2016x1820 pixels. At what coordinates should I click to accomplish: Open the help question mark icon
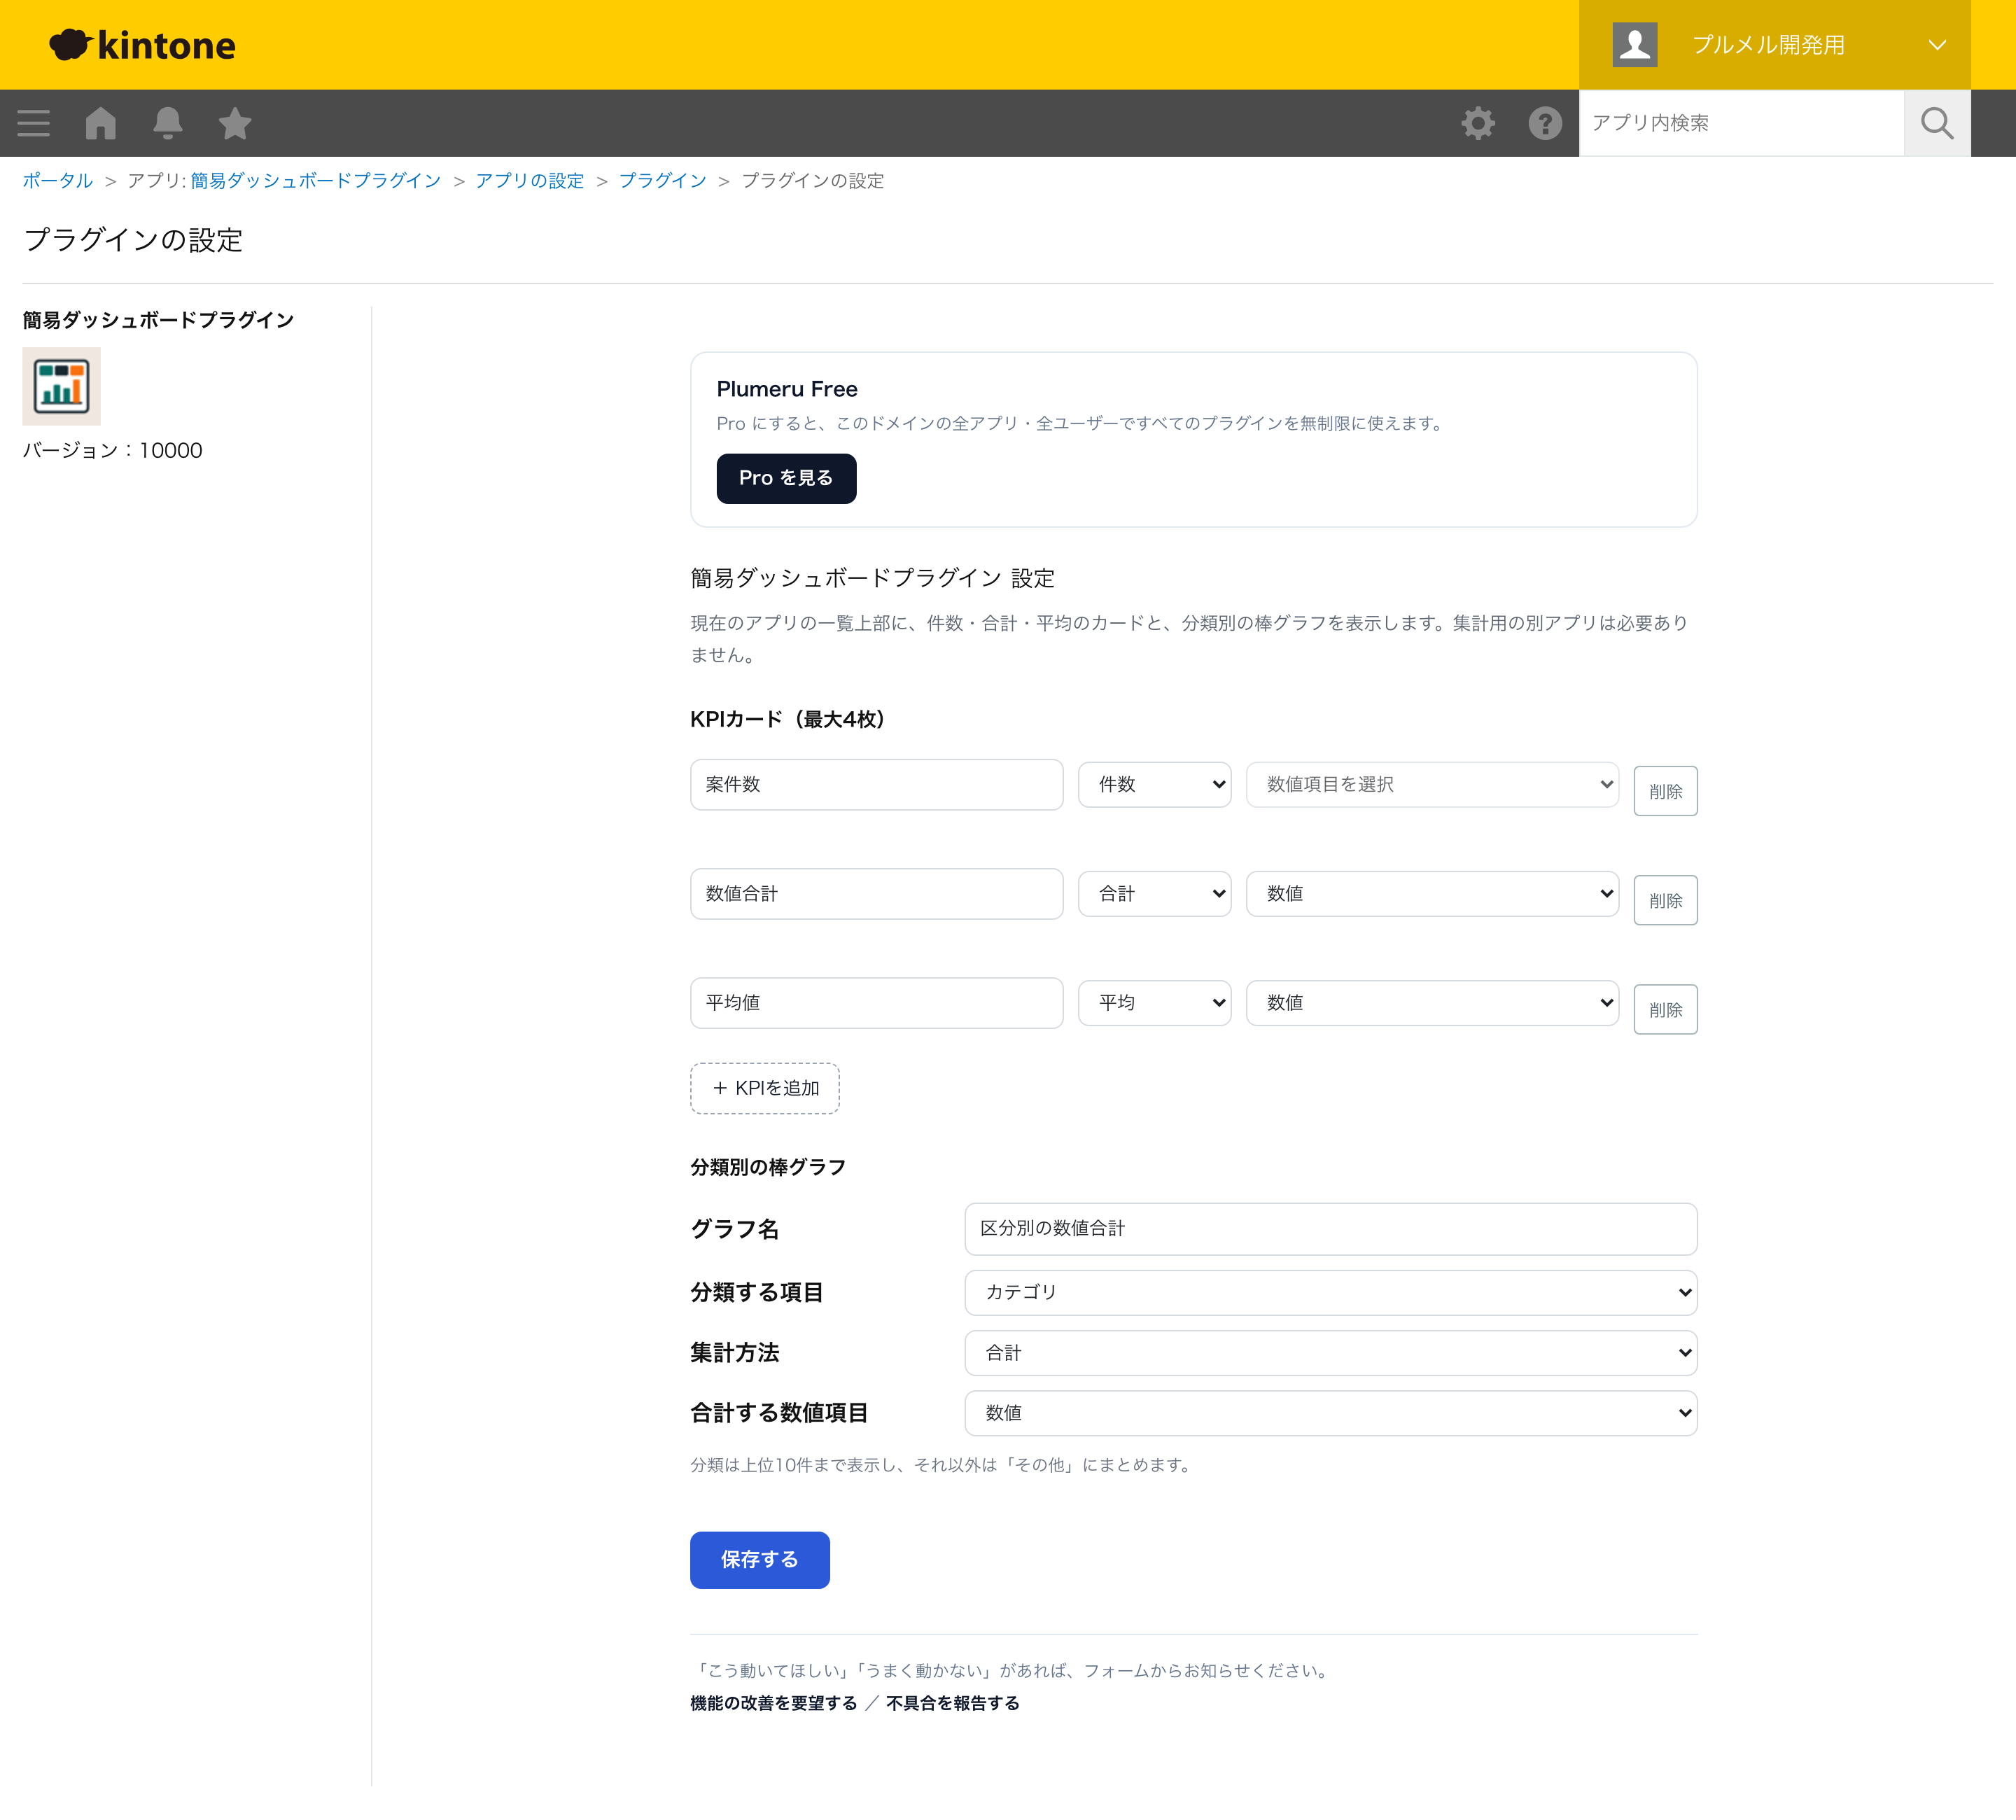[x=1545, y=123]
